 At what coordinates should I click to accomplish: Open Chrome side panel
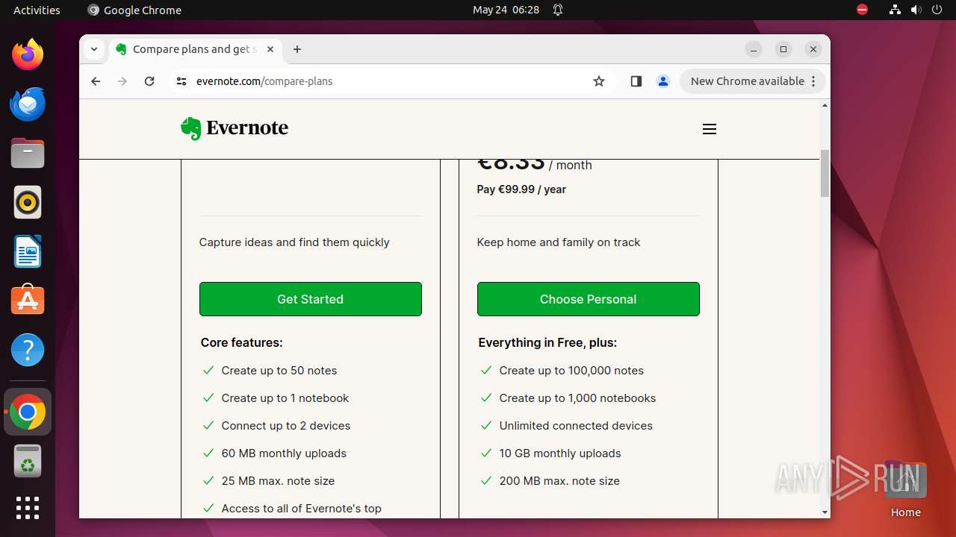pyautogui.click(x=636, y=81)
